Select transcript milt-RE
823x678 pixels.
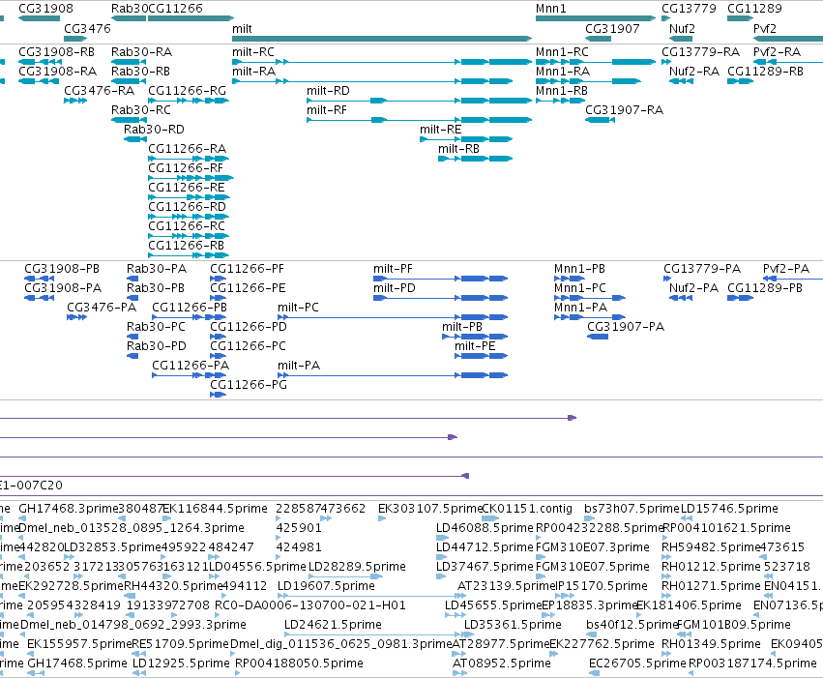point(466,139)
